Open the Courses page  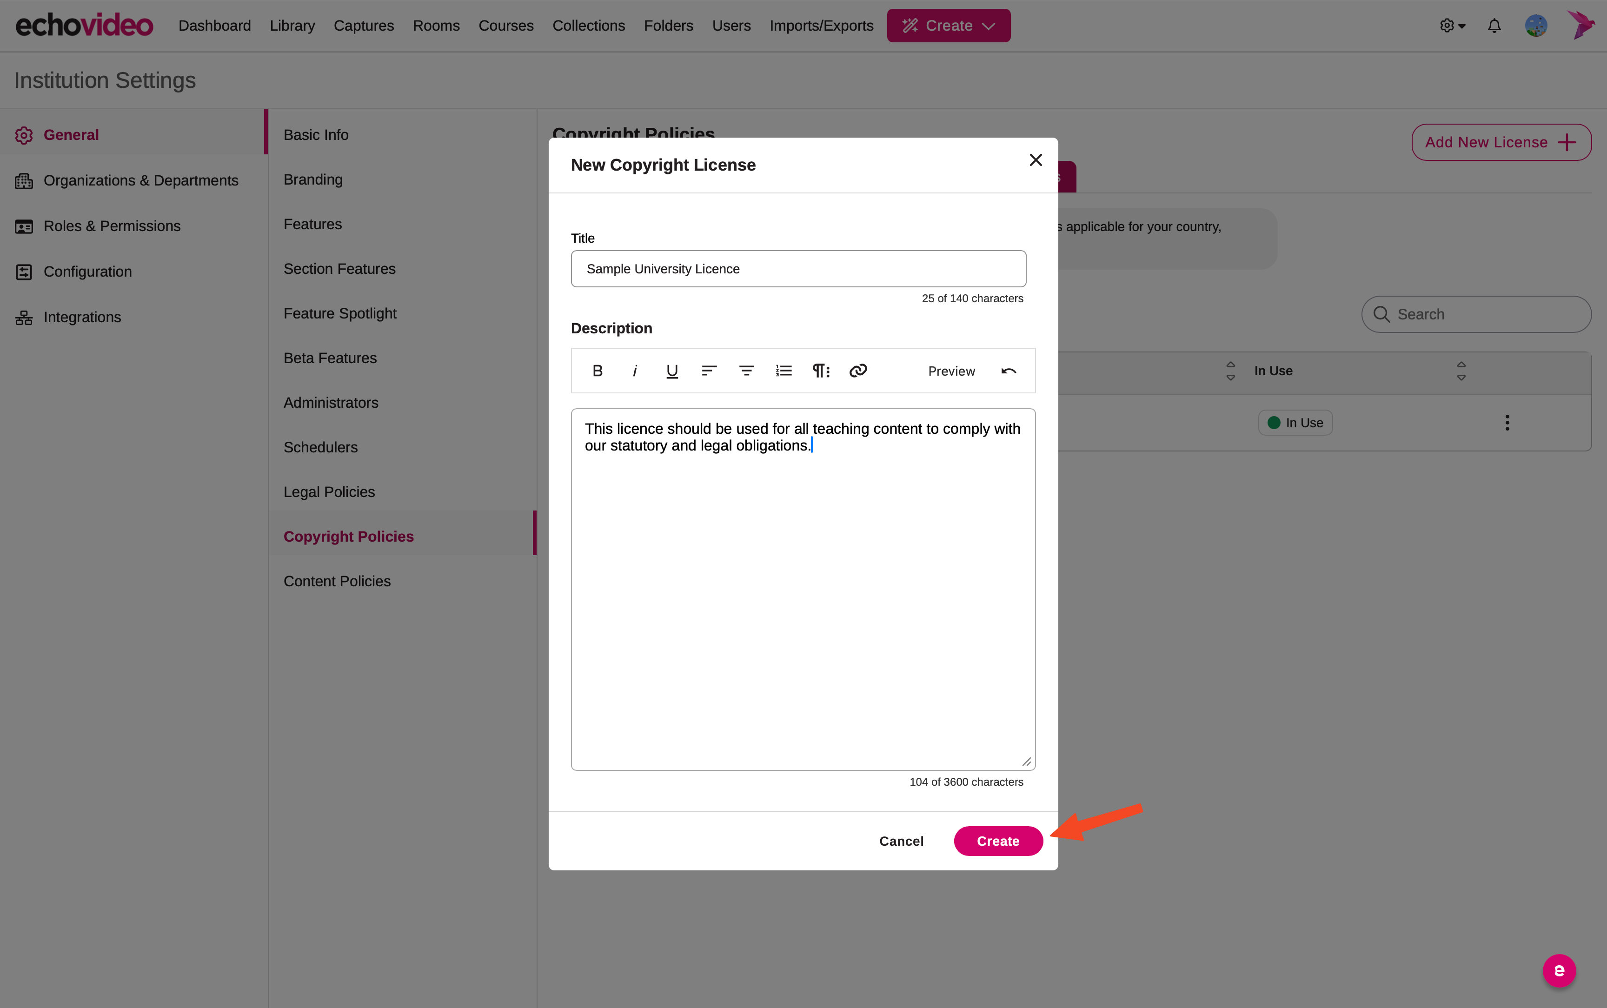coord(506,25)
